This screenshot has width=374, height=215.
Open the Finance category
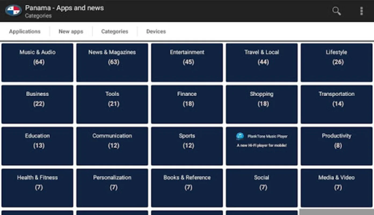[x=187, y=104]
